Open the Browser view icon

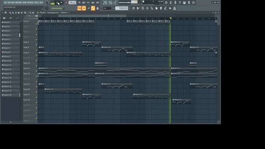[x=152, y=8]
